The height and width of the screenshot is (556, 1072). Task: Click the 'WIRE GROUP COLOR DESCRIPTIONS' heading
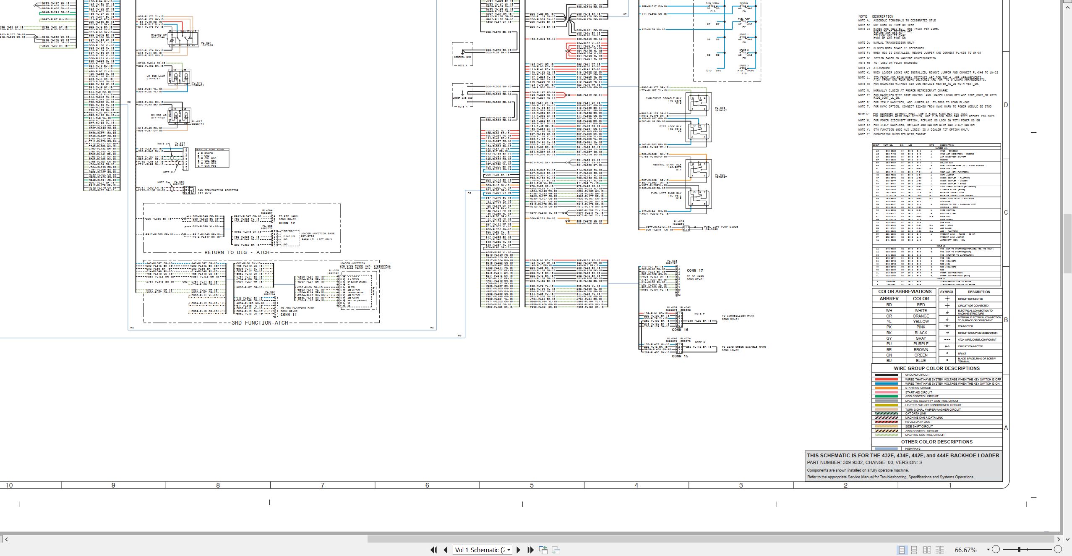point(936,368)
